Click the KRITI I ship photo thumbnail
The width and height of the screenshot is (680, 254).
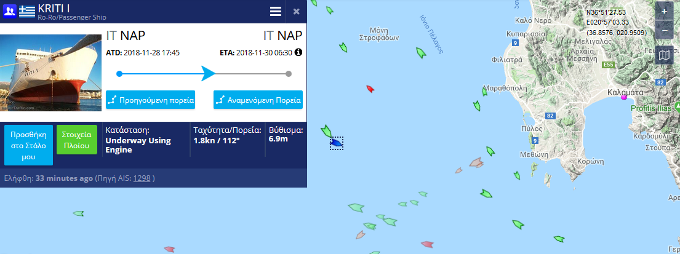click(x=51, y=73)
